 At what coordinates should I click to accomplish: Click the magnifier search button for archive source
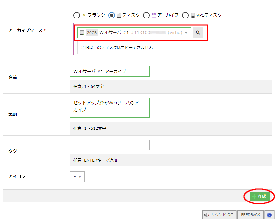coord(198,33)
